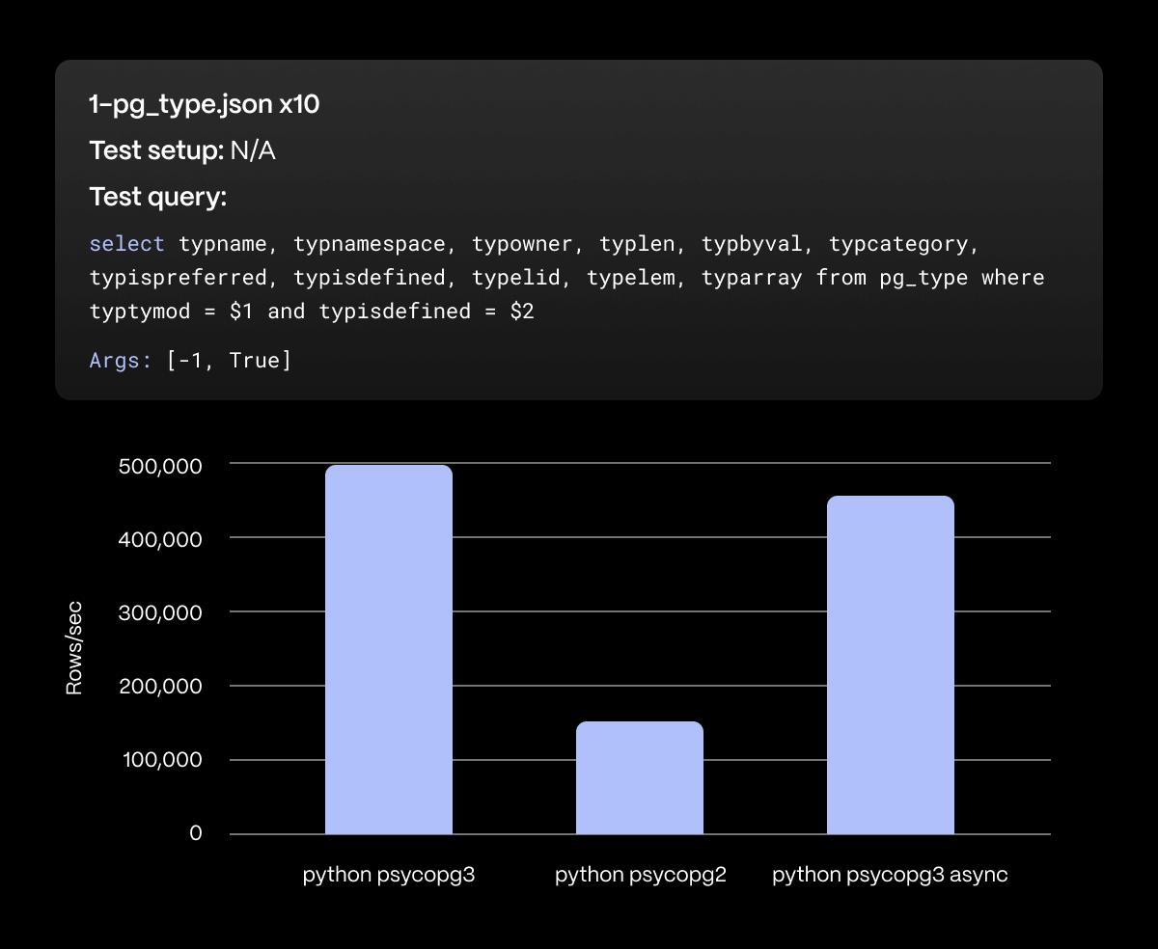
Task: Click the '[-1, True]' argument value
Action: pyautogui.click(x=229, y=361)
